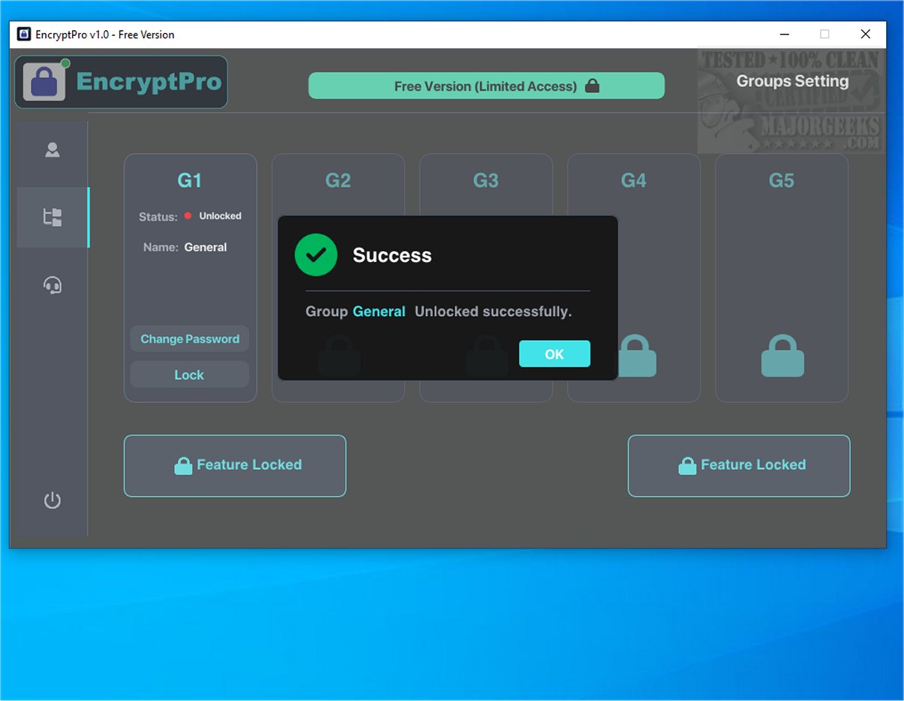The image size is (904, 701).
Task: Click the G3 group title
Action: 486,180
